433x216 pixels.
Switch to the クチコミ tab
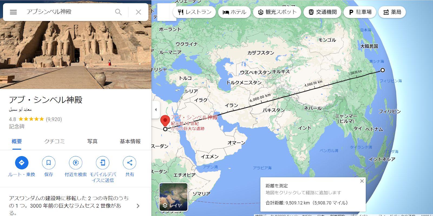tap(54, 141)
